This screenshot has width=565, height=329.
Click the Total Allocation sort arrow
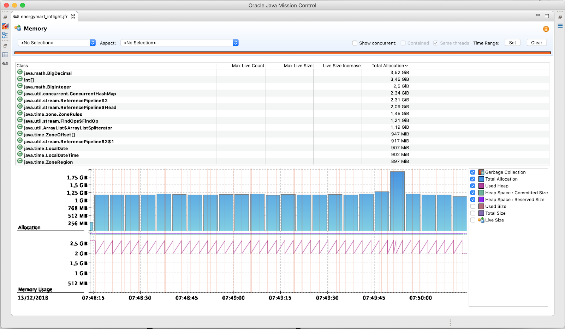[x=406, y=66]
